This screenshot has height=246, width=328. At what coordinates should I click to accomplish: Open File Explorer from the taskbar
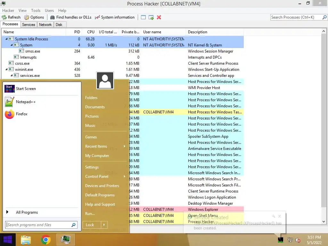(x=26, y=240)
